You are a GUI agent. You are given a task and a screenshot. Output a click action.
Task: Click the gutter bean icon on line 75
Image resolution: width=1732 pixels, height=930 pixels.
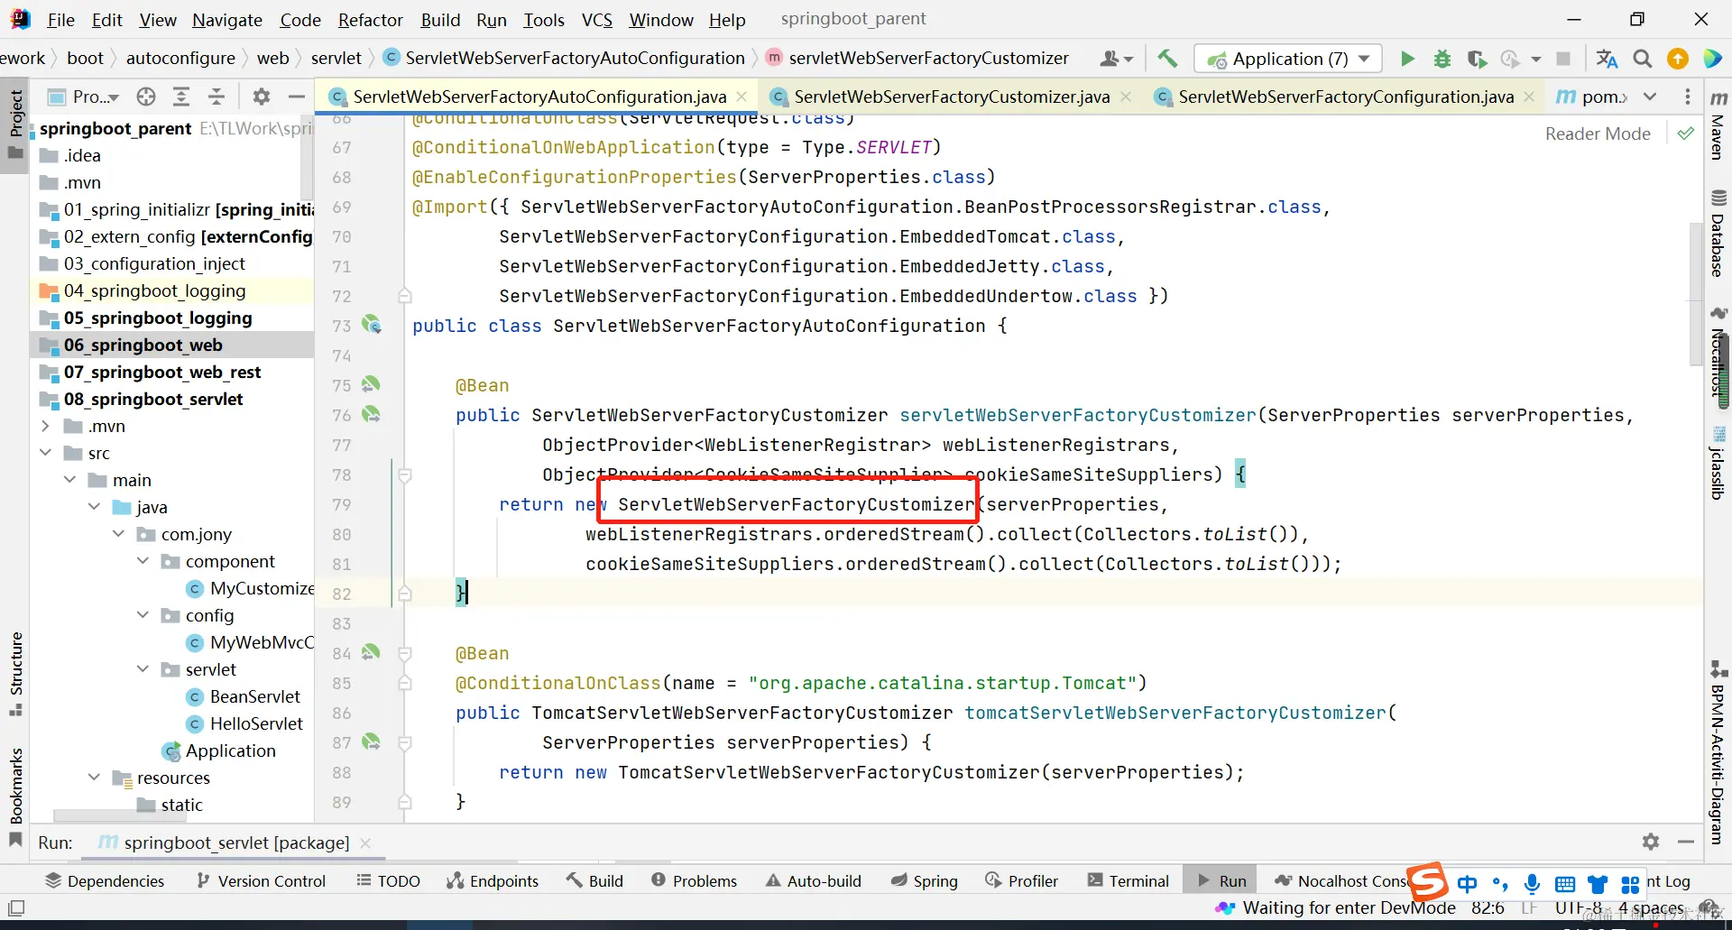(x=371, y=384)
